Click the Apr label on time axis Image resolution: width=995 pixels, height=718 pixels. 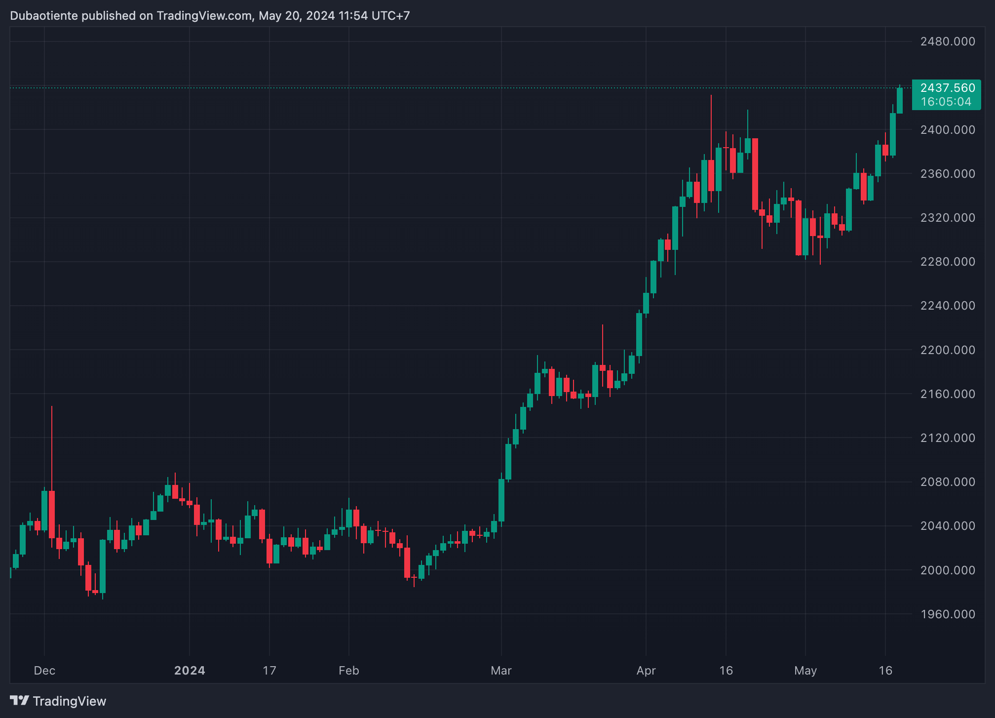point(646,671)
